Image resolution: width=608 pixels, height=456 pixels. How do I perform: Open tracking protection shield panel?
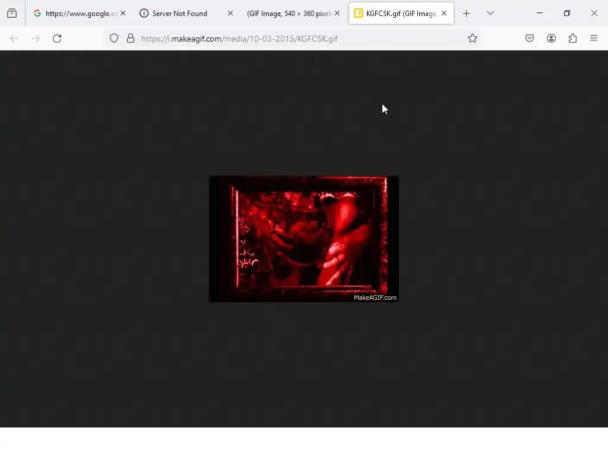pyautogui.click(x=113, y=39)
